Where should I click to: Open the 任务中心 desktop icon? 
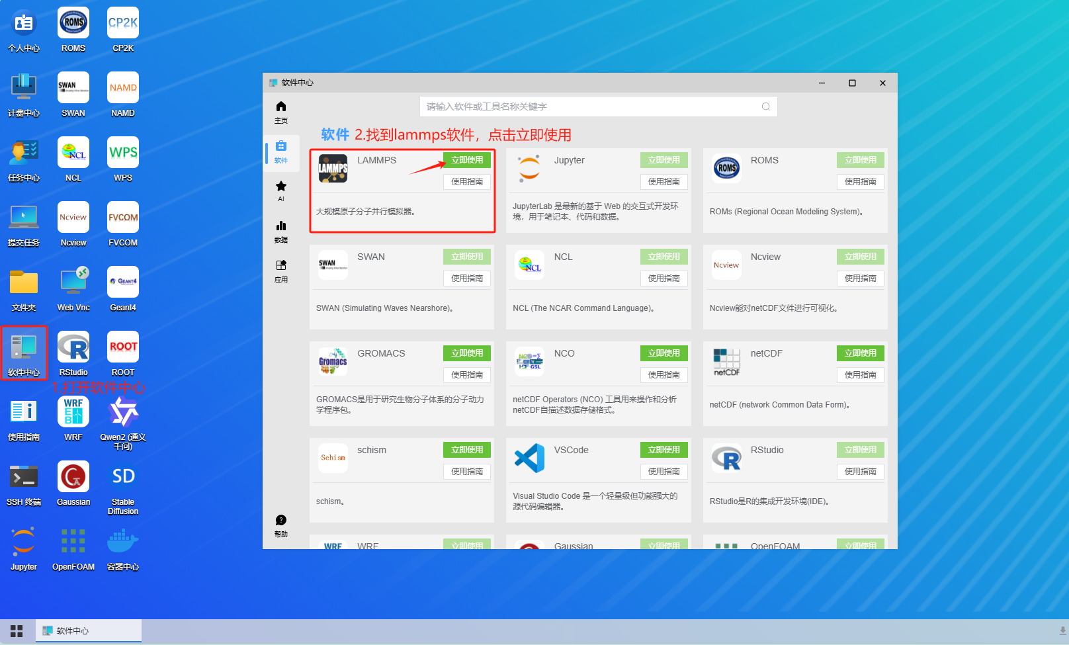pos(24,160)
